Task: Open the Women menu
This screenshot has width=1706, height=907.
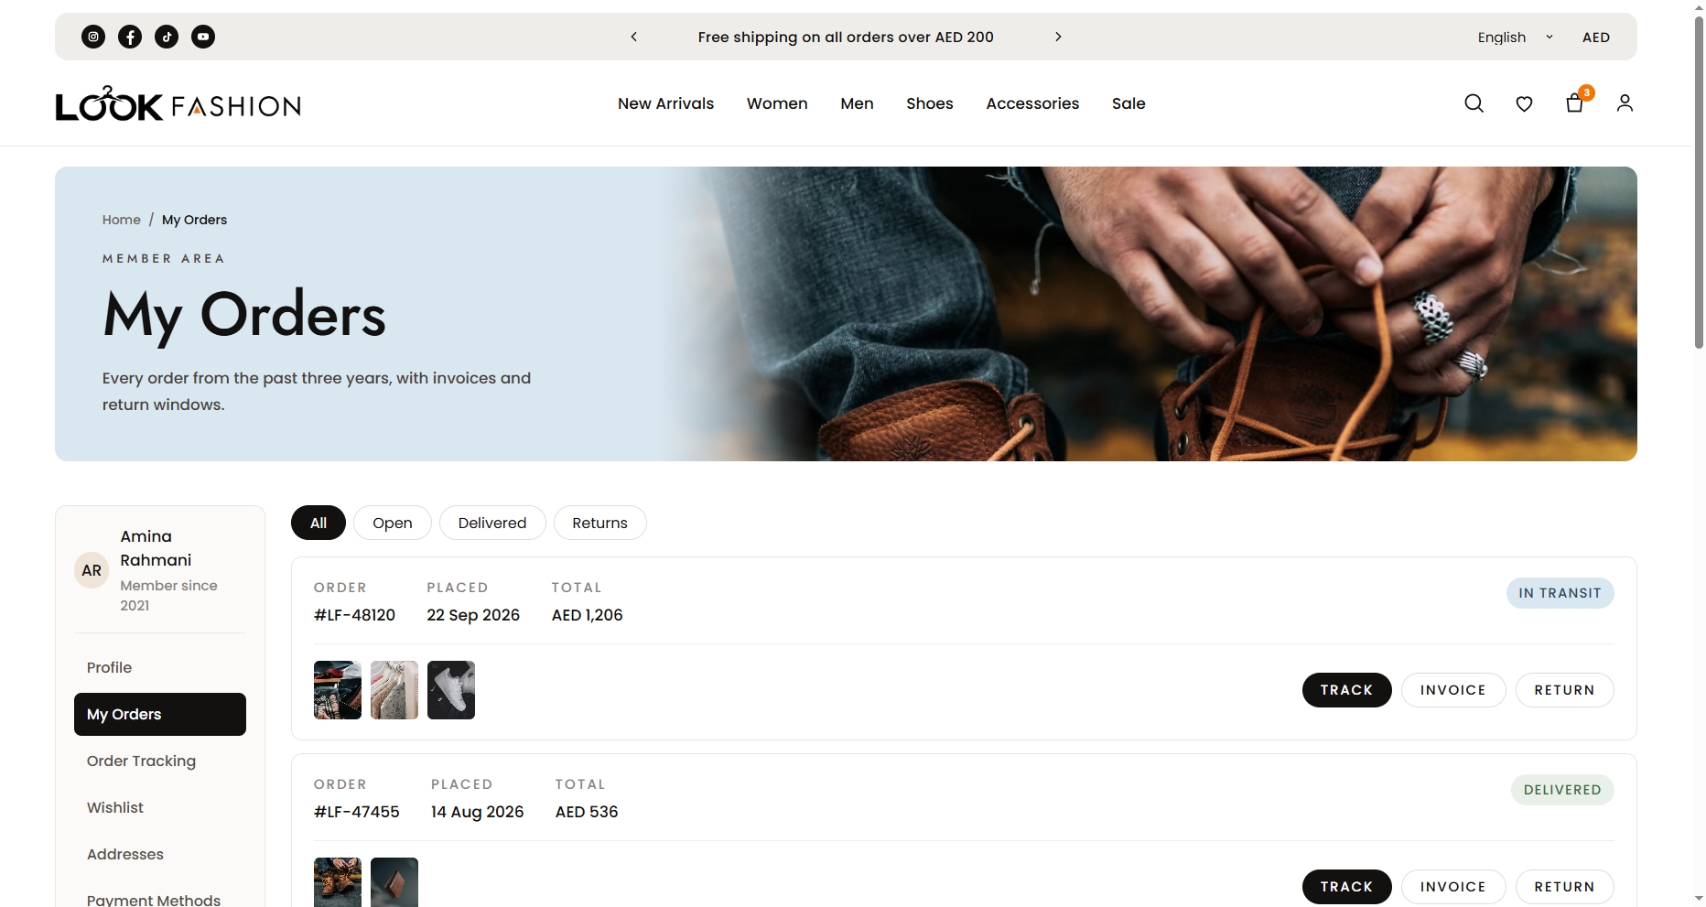Action: click(x=777, y=103)
